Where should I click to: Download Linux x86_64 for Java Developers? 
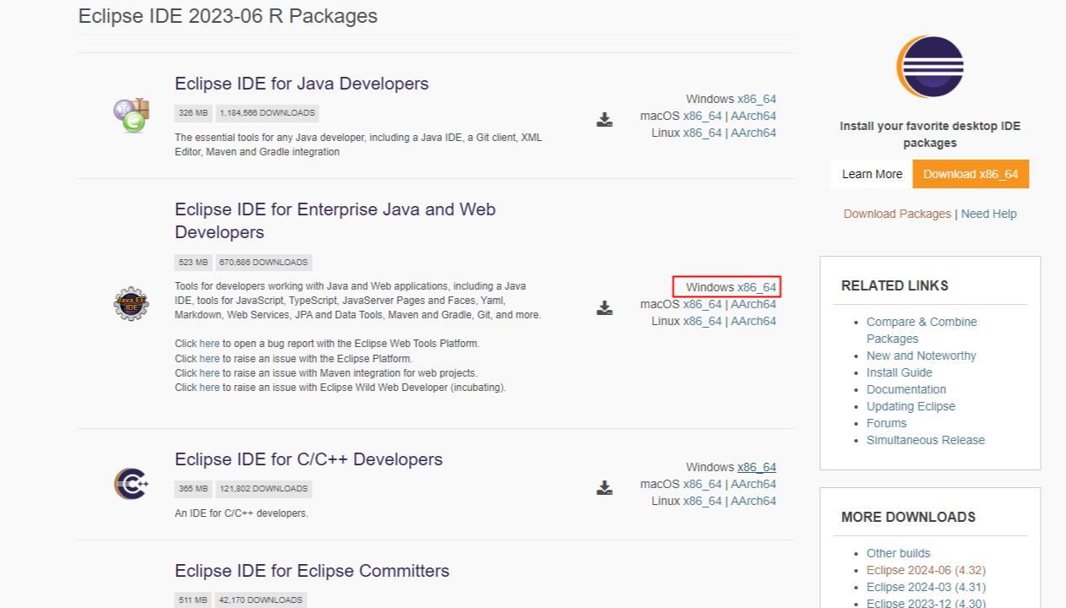(703, 133)
